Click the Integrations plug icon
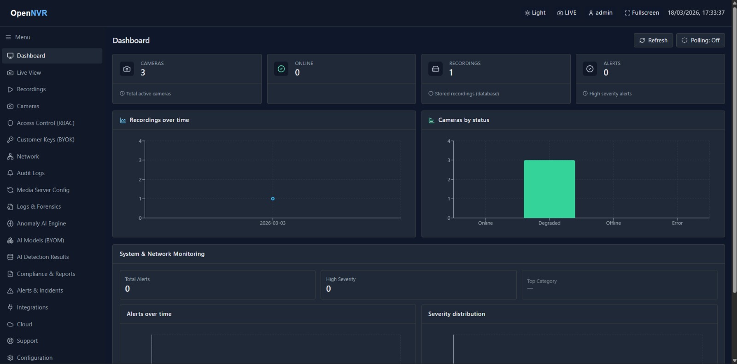The width and height of the screenshot is (737, 364). click(x=10, y=307)
